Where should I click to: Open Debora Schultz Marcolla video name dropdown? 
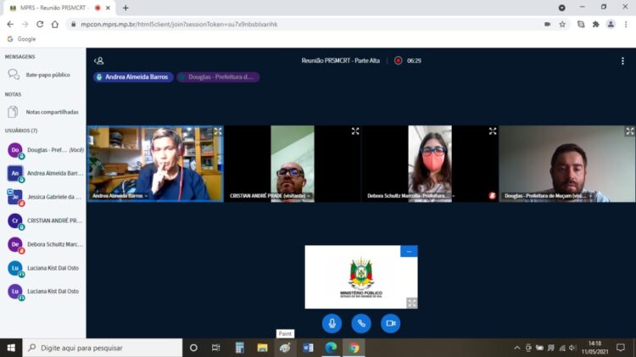411,196
